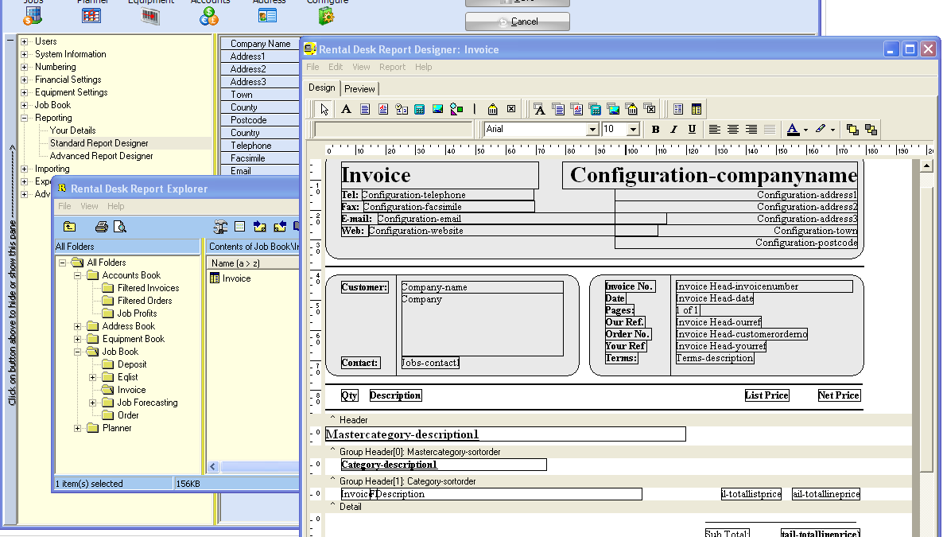The image size is (943, 537).
Task: Toggle Italic formatting
Action: (x=673, y=130)
